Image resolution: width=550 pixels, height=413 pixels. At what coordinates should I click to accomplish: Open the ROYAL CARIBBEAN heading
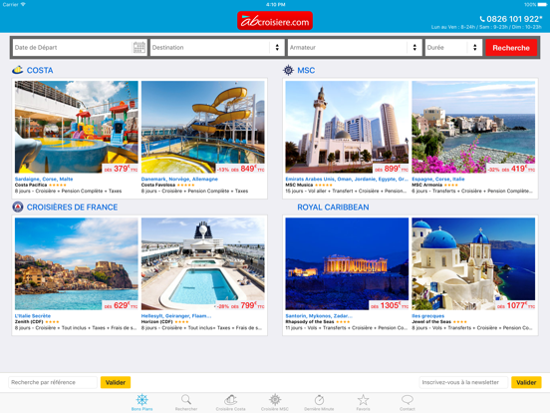[x=333, y=207]
